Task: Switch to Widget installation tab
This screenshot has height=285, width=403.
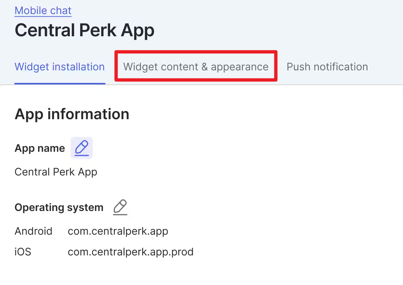Action: tap(60, 67)
